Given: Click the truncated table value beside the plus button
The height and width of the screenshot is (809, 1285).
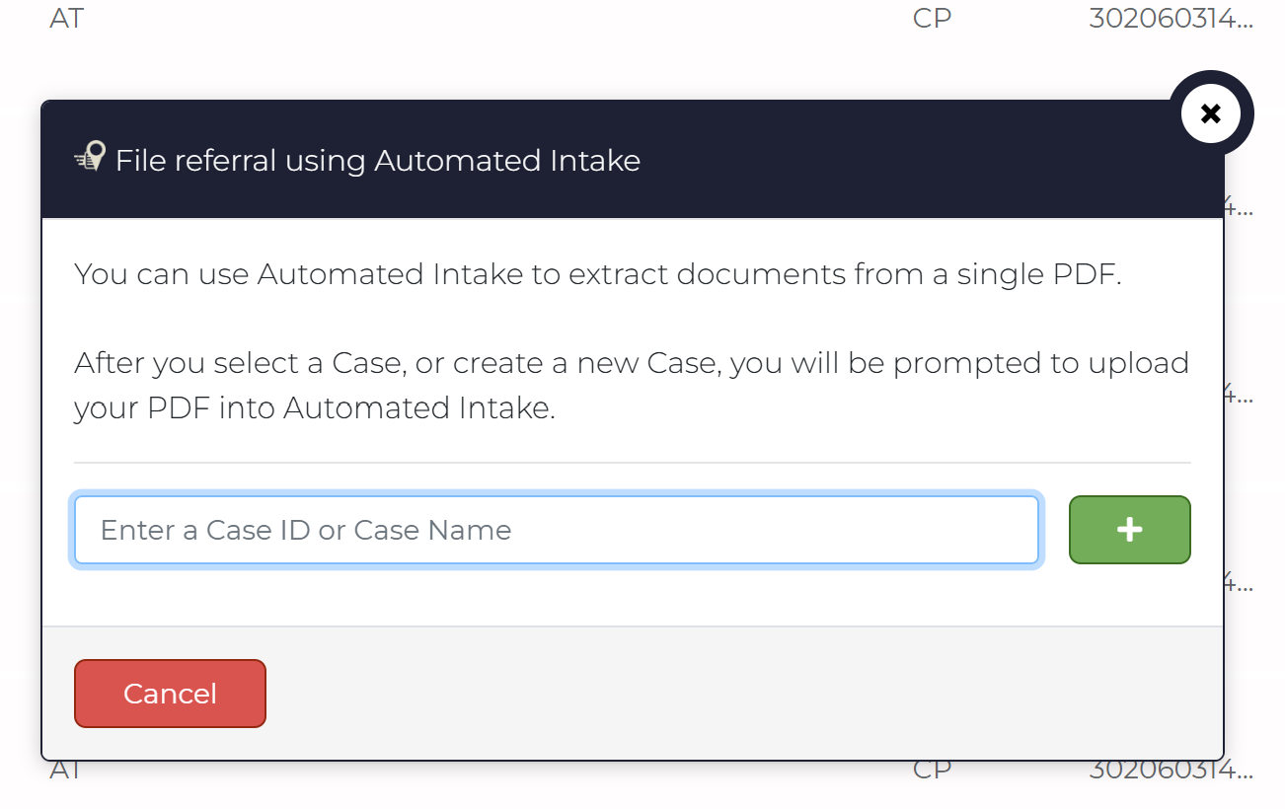Looking at the screenshot, I should (1239, 583).
